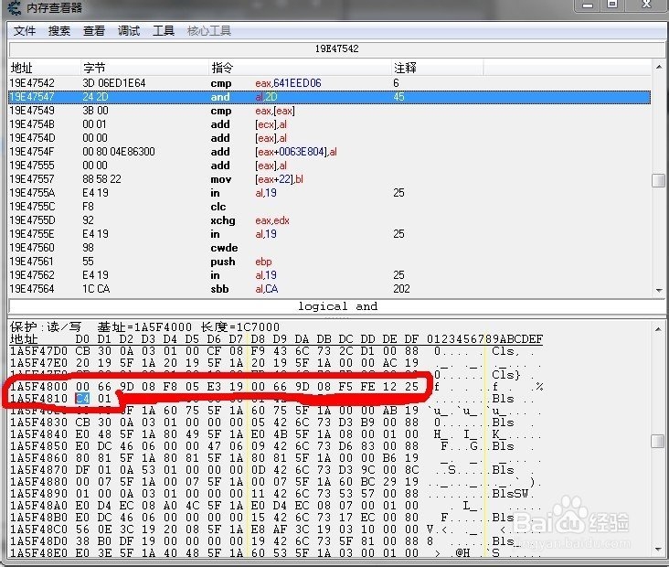Click the hex view scroll up arrow
The height and width of the screenshot is (567, 669).
click(659, 329)
